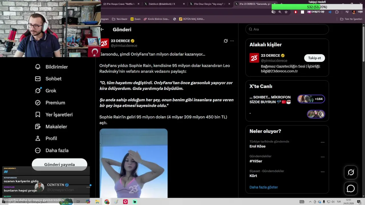
Task: Open Windows Start menu
Action: pyautogui.click(x=4, y=202)
